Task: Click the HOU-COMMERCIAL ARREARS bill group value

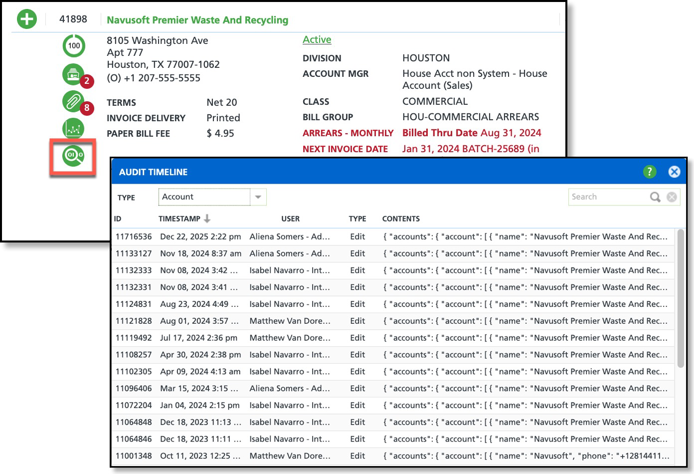Action: 471,117
